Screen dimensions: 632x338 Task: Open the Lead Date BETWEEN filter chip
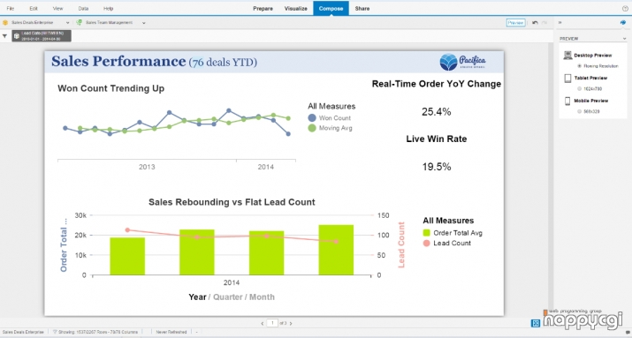click(42, 36)
